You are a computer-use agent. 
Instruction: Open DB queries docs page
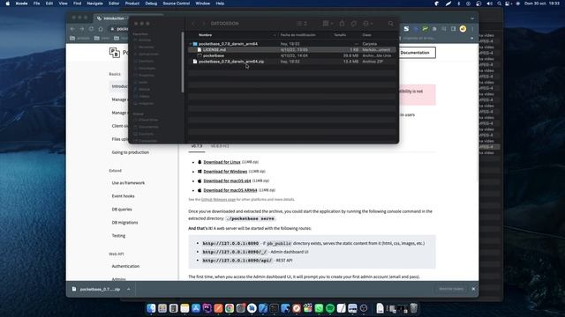click(x=122, y=210)
